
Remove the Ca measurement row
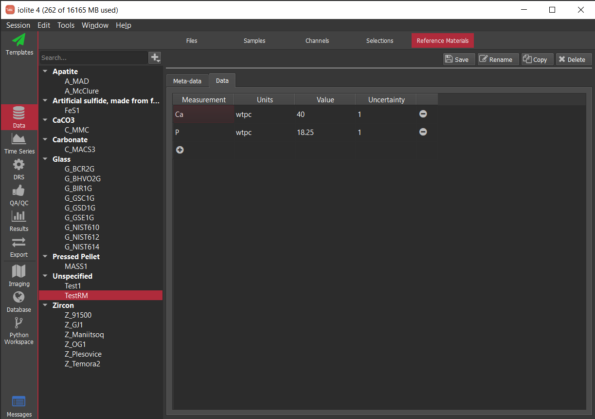tap(423, 114)
